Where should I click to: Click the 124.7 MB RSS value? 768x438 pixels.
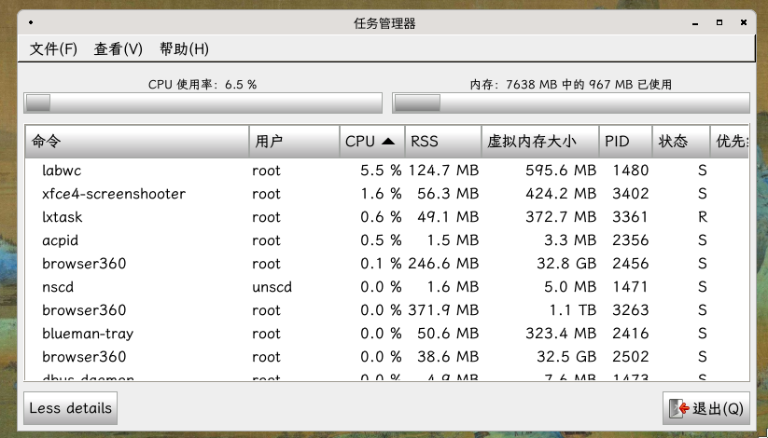443,171
